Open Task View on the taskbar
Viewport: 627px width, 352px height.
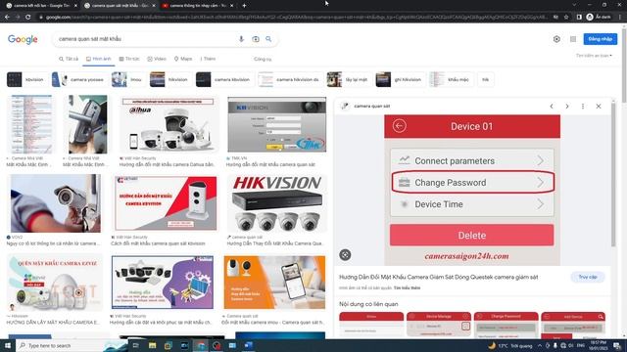click(x=135, y=345)
